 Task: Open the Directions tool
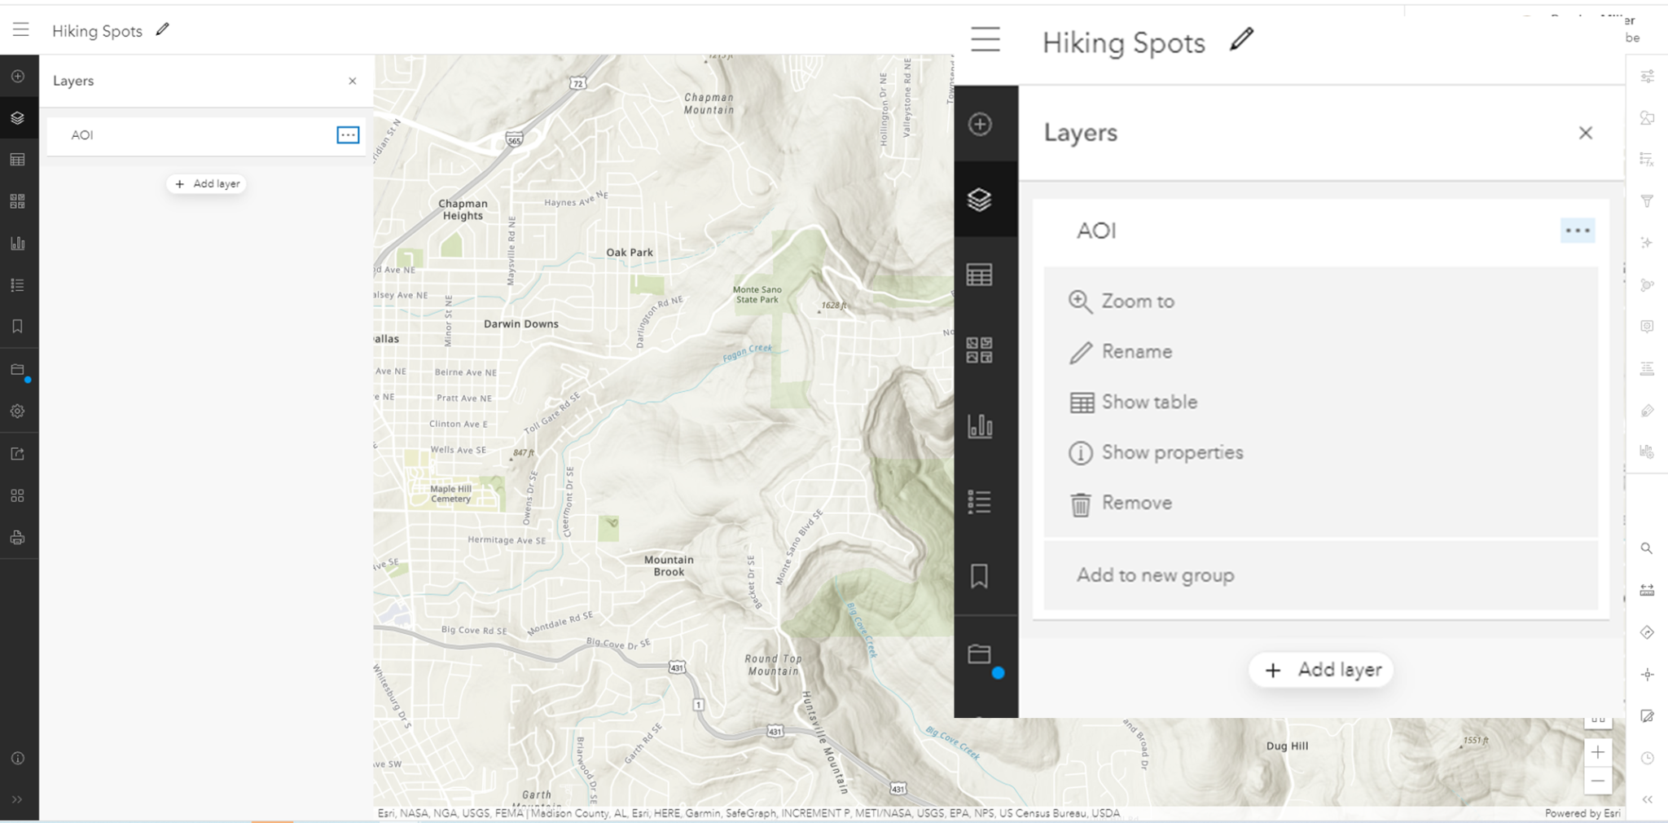1647,632
